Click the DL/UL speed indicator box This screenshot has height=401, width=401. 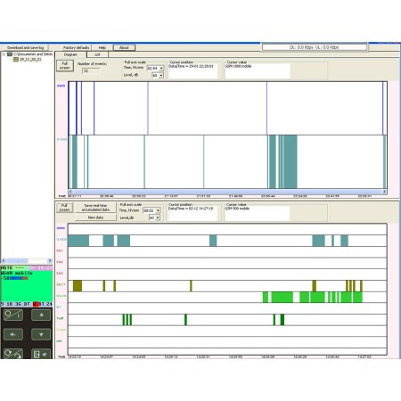[x=315, y=47]
